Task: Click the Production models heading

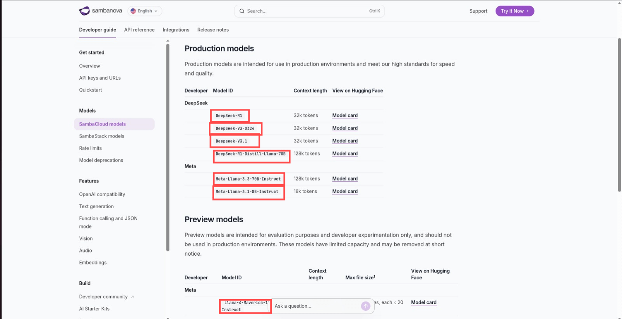Action: 219,49
